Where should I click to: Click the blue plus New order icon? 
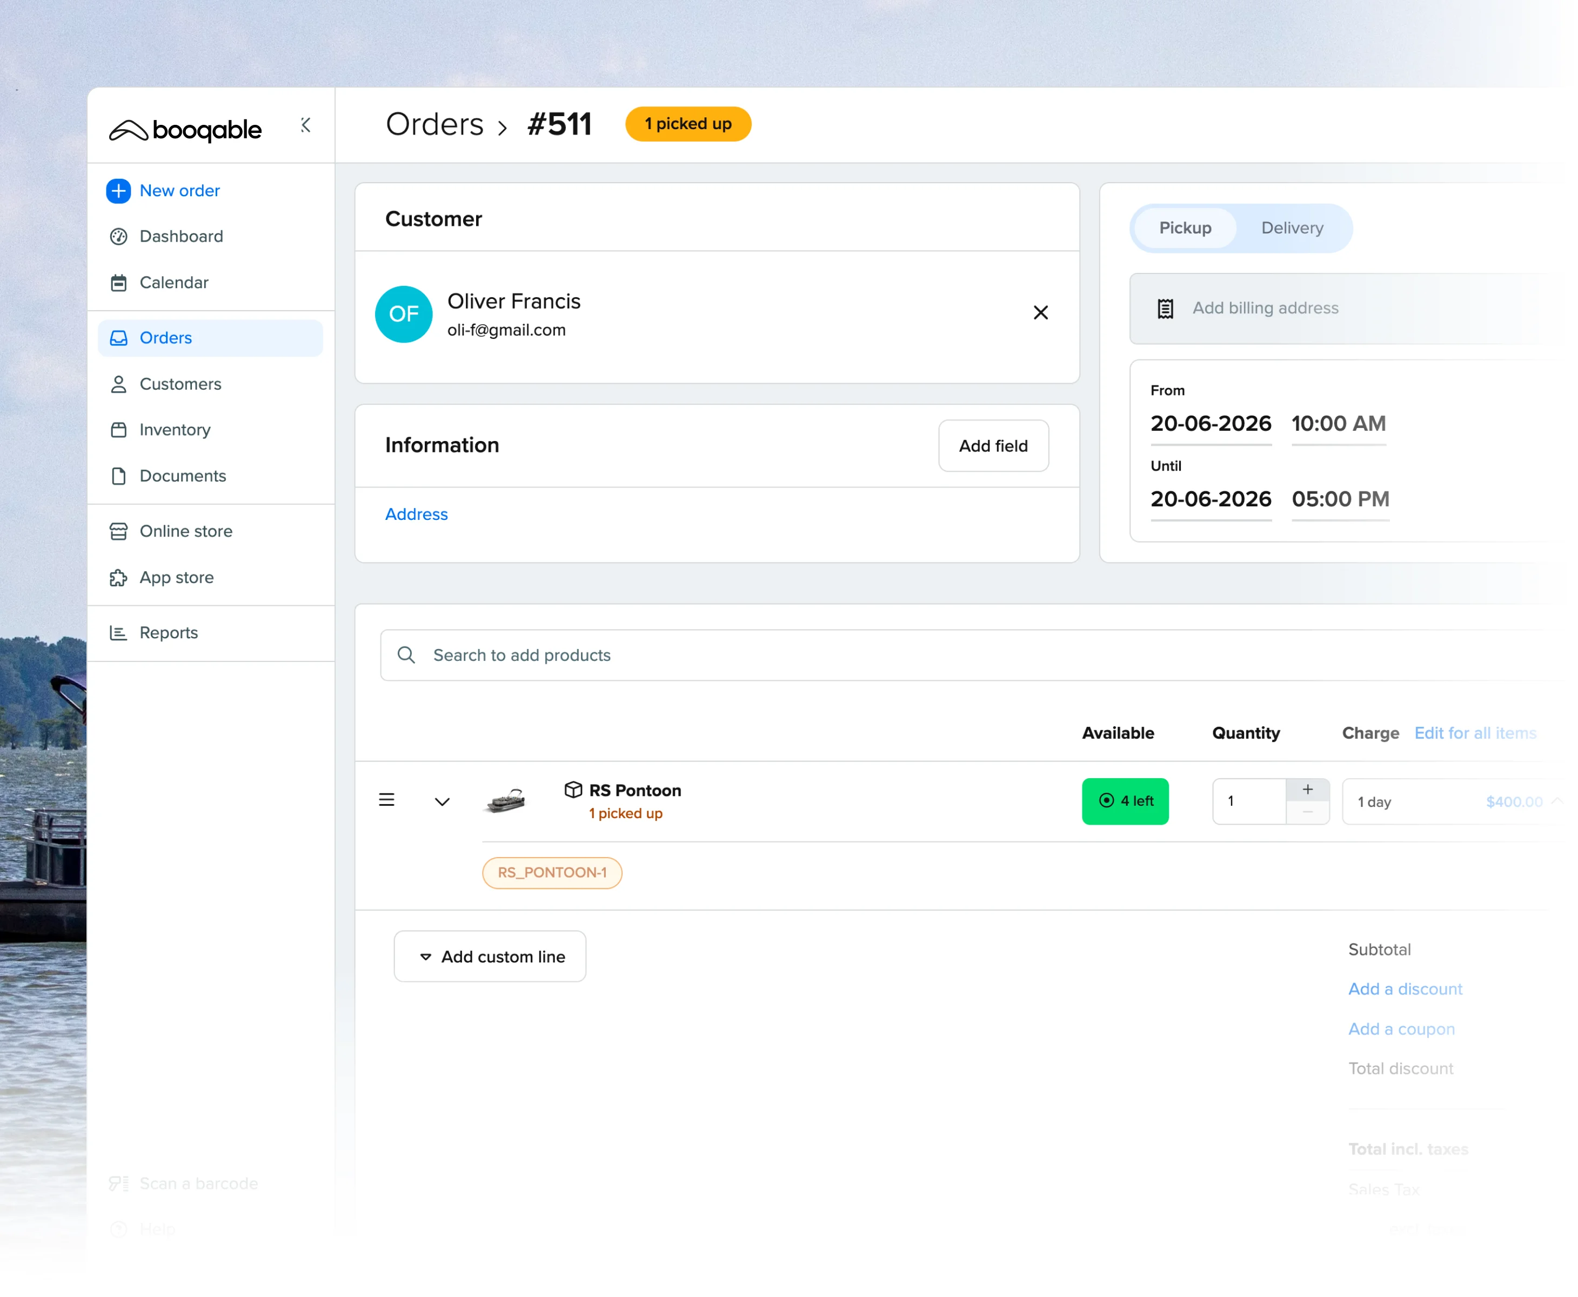click(x=118, y=191)
